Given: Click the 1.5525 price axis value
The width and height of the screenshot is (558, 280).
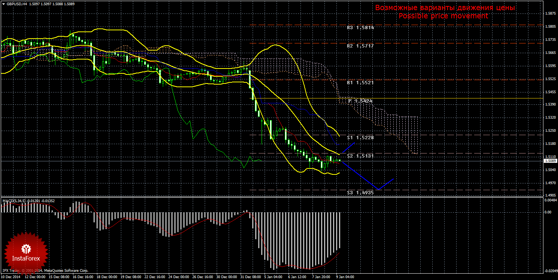Looking at the screenshot, I should click(550, 79).
